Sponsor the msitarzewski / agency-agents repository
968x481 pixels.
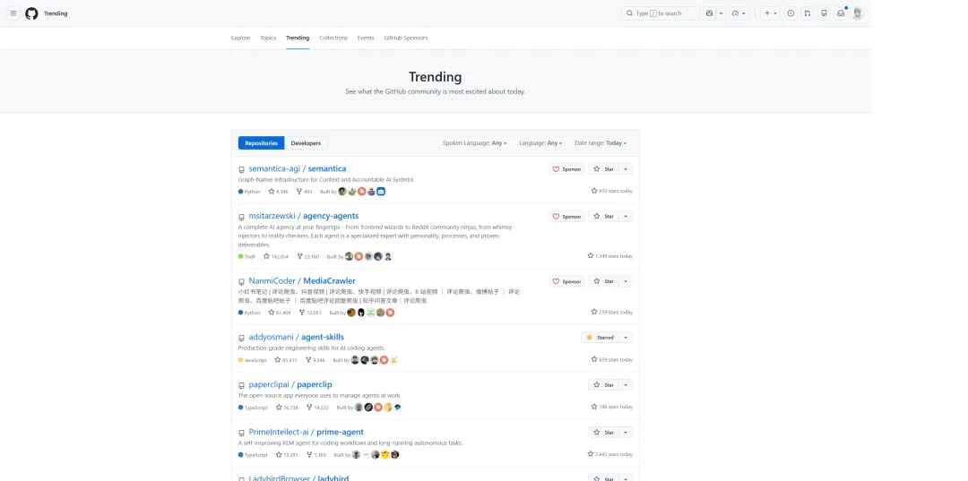(x=567, y=217)
